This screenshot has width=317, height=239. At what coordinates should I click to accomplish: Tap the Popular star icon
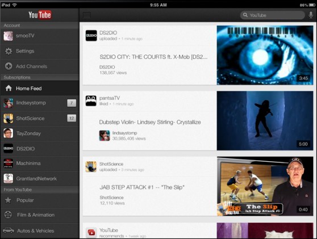coord(8,200)
